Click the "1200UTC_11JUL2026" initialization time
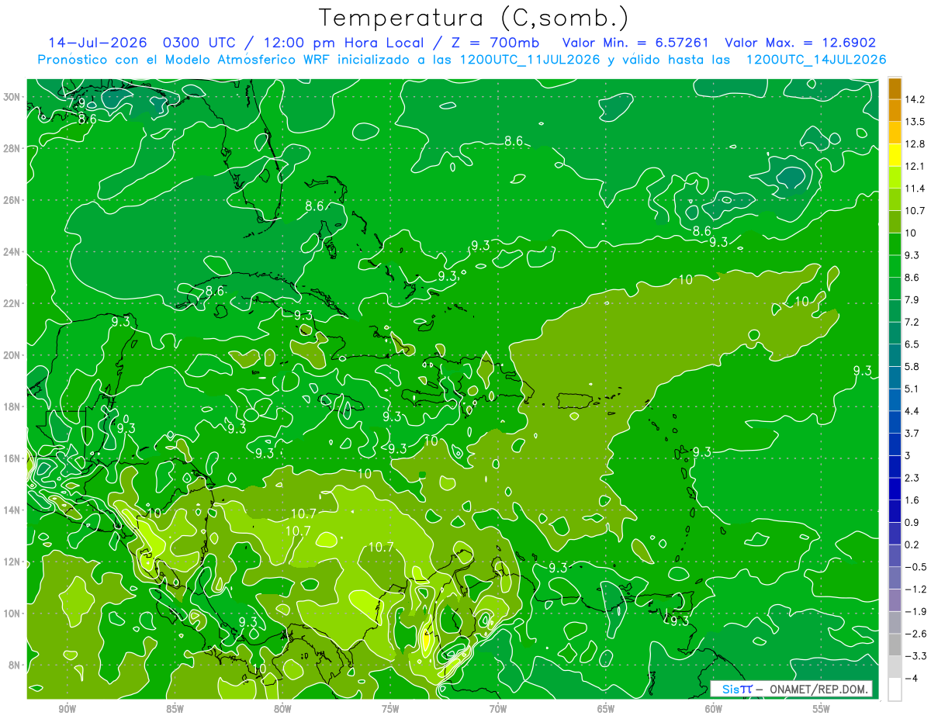Viewport: 931px width, 719px height. 530,60
